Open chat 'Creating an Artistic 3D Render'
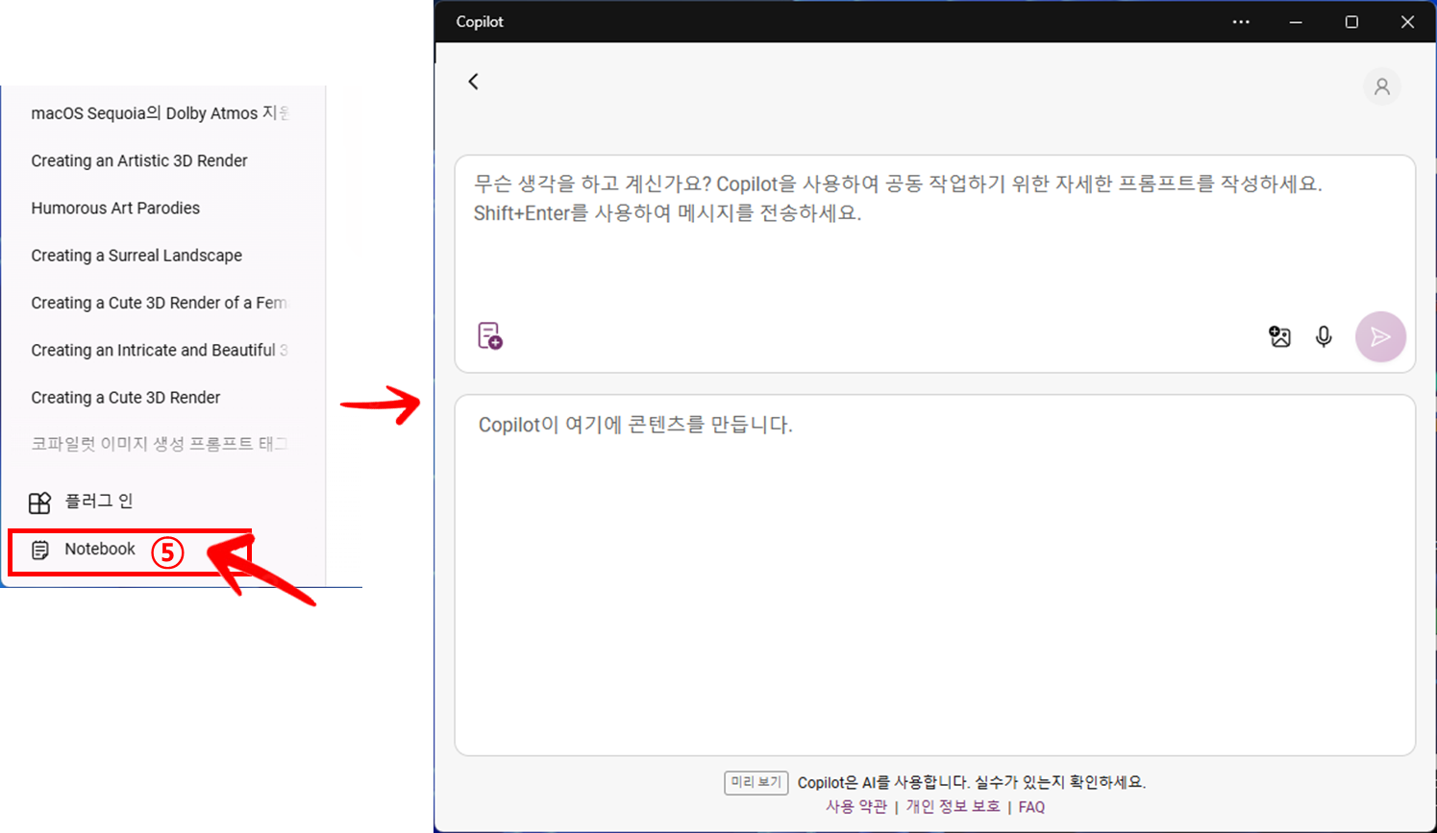The width and height of the screenshot is (1437, 833). 139,160
